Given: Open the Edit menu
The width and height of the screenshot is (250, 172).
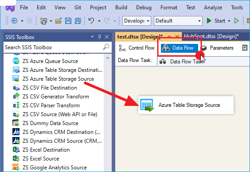Looking at the screenshot, I should (x=41, y=8).
